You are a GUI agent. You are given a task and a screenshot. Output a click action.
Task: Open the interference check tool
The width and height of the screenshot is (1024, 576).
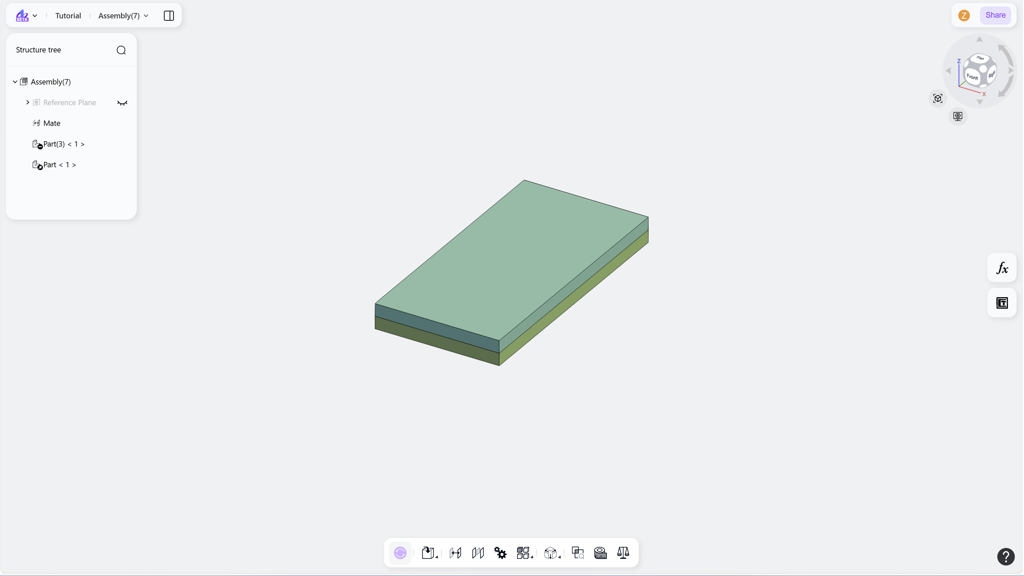578,553
